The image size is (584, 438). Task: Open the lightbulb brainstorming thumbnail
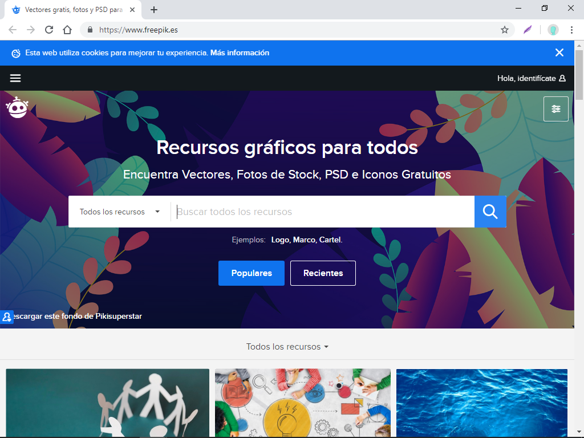coord(303,403)
